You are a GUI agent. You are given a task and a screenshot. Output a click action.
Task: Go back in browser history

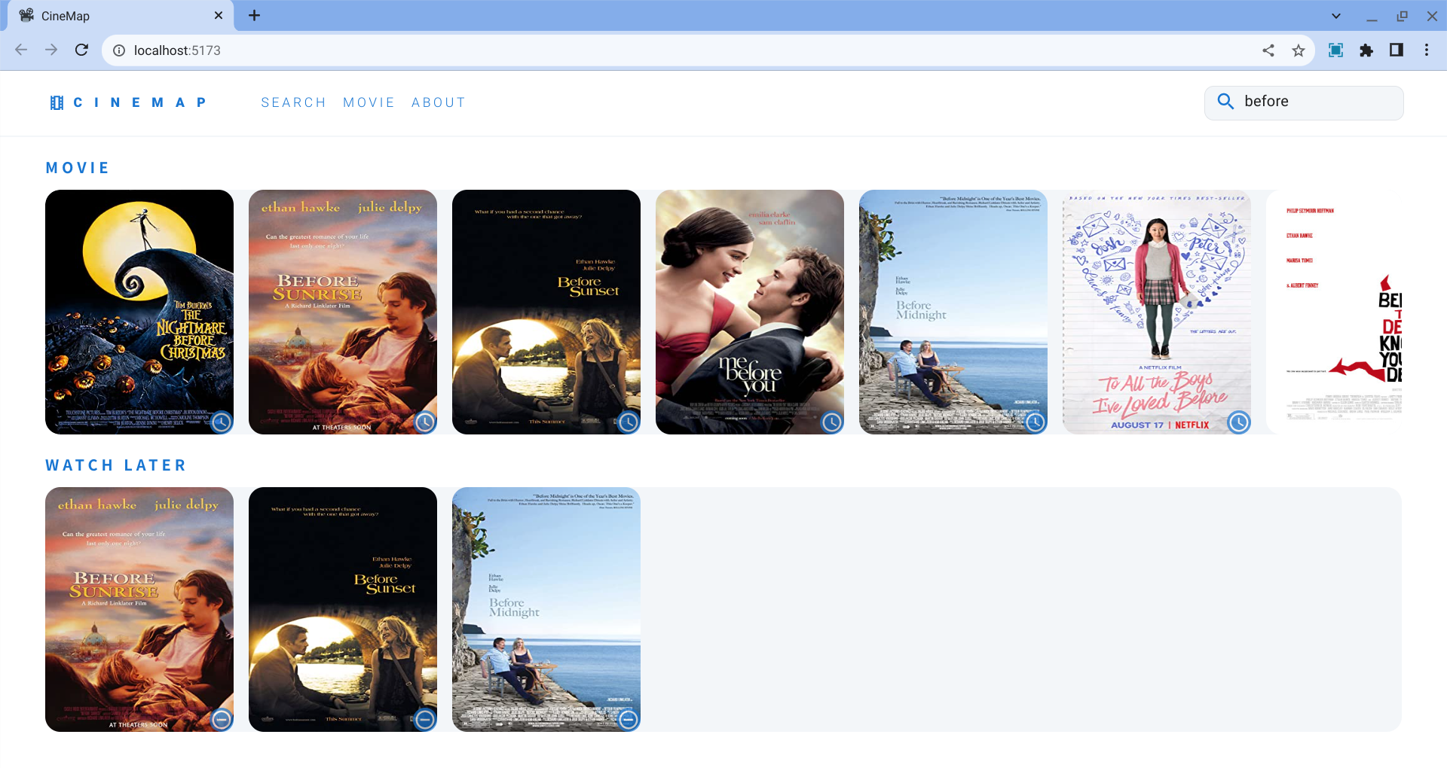click(x=21, y=50)
